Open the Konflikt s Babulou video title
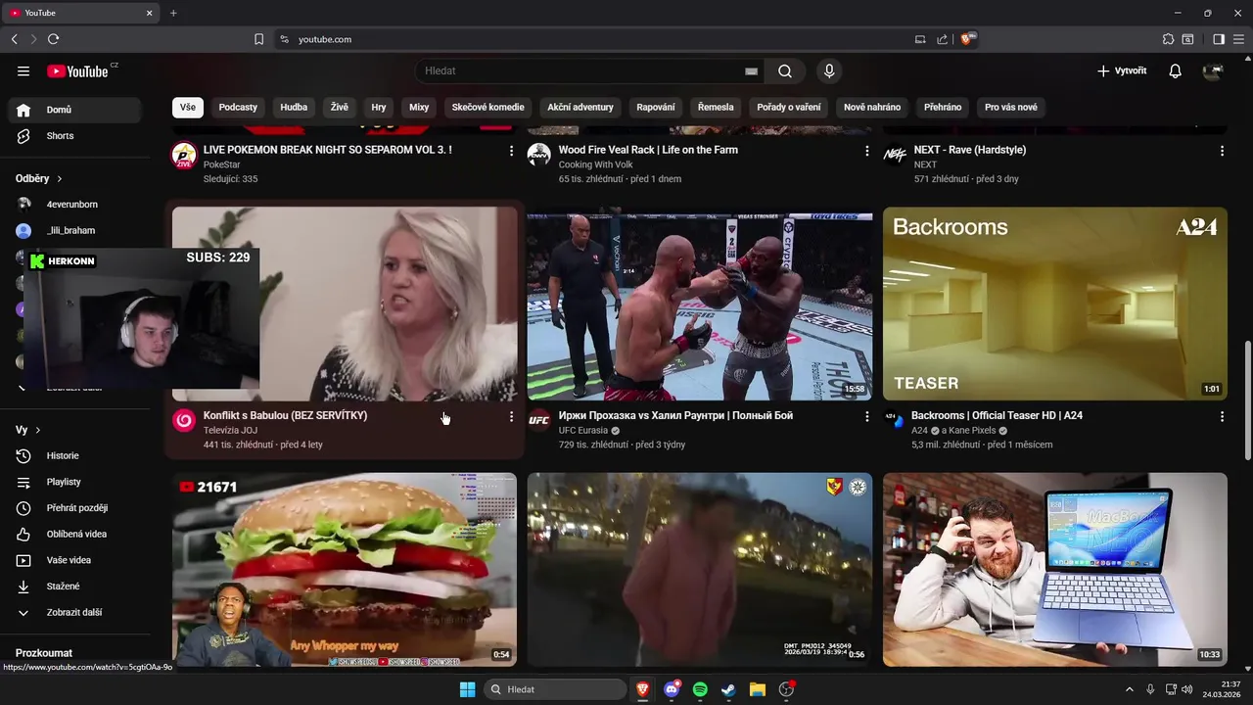This screenshot has width=1253, height=705. 286,415
